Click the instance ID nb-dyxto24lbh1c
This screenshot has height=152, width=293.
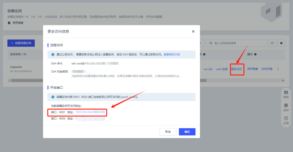[21, 71]
